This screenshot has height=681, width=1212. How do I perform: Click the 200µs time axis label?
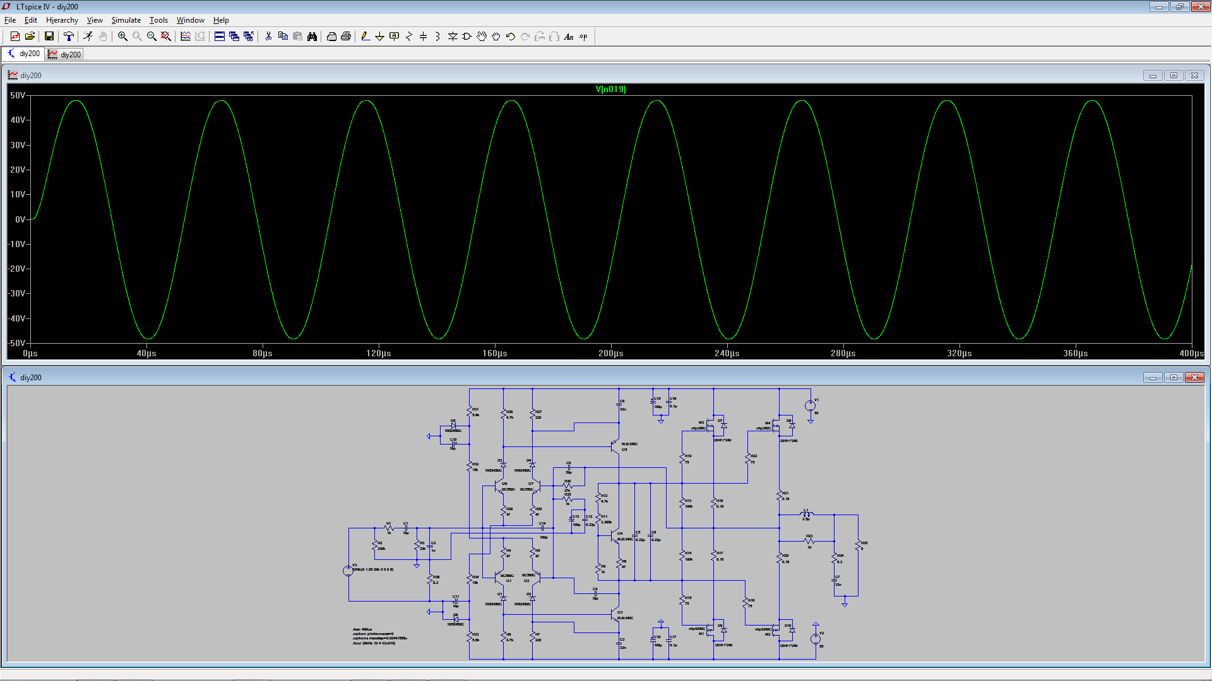pyautogui.click(x=610, y=354)
